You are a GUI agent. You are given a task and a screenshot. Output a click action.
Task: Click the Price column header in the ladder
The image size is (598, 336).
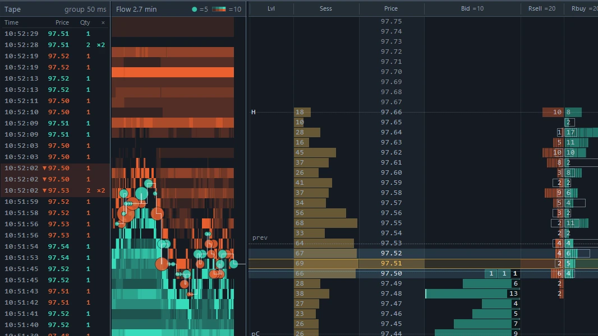click(391, 8)
